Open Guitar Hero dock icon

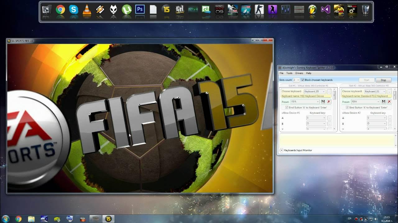tap(180, 10)
